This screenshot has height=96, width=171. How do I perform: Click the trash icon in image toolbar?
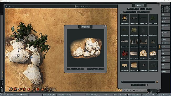coord(145,90)
